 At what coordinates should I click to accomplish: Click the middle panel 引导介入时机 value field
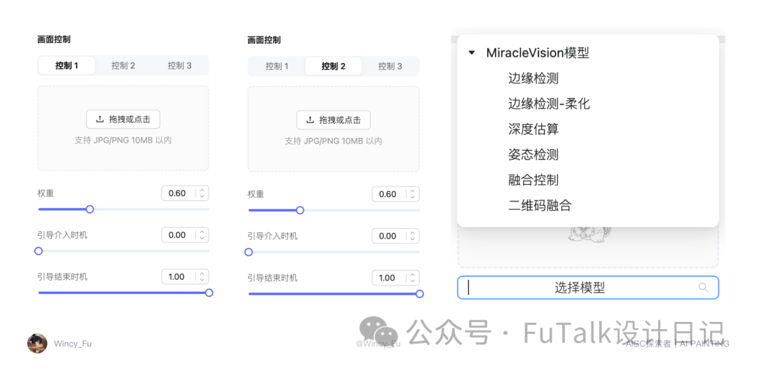point(395,236)
